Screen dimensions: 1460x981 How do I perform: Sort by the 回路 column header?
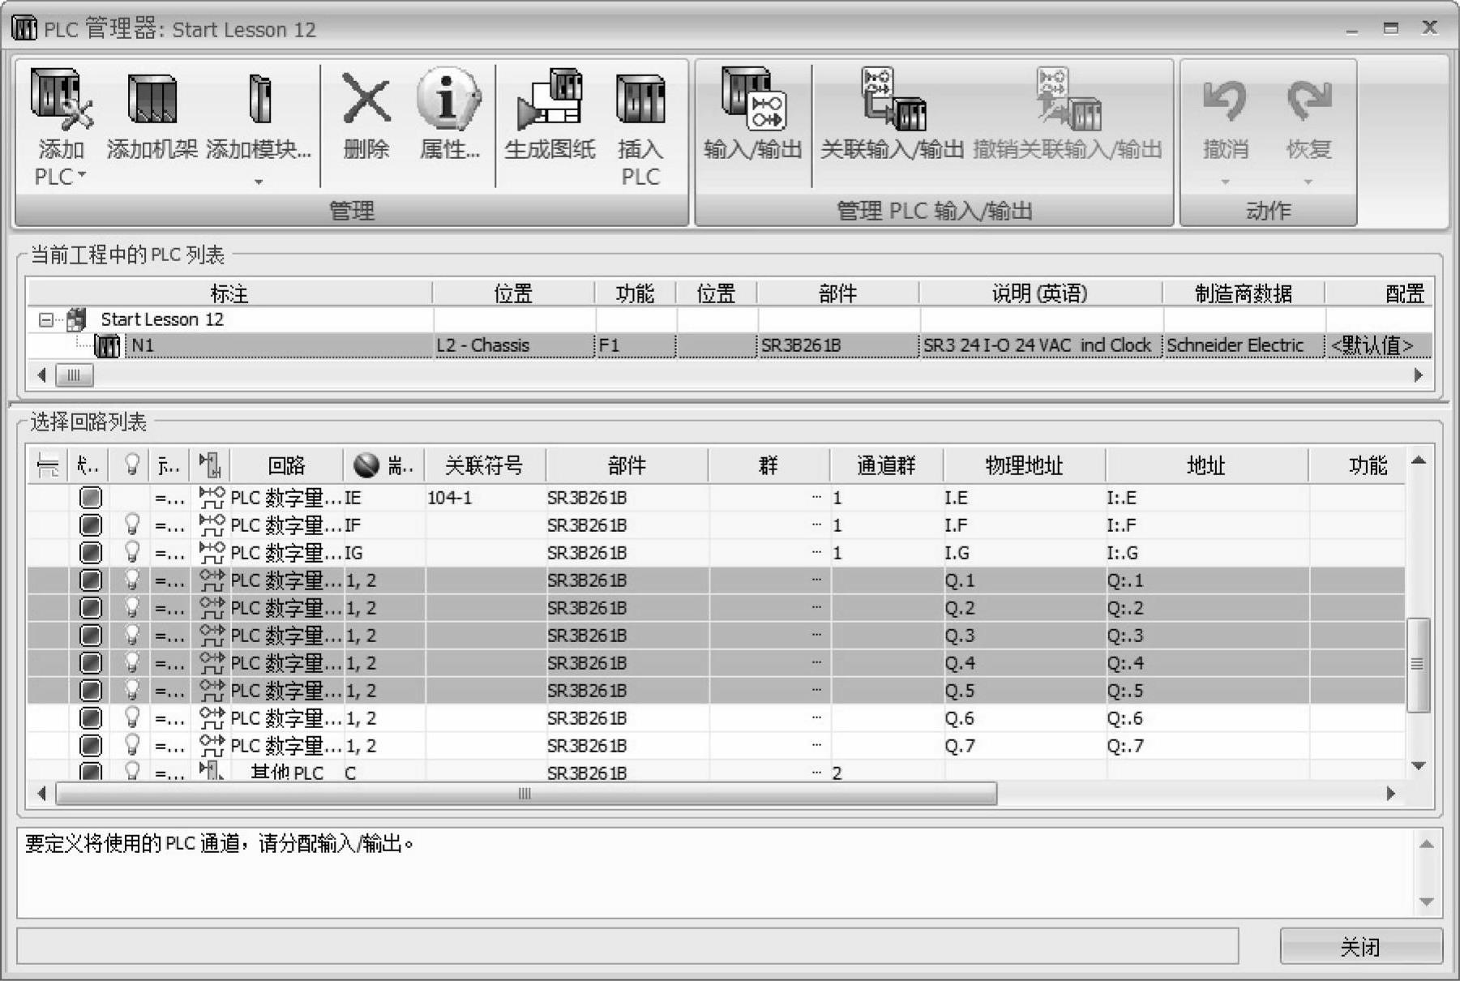click(x=287, y=465)
